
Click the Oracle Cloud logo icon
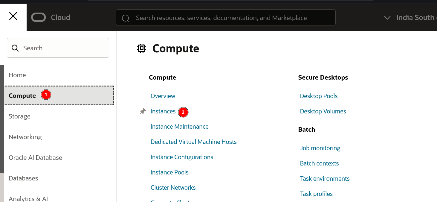pyautogui.click(x=38, y=18)
